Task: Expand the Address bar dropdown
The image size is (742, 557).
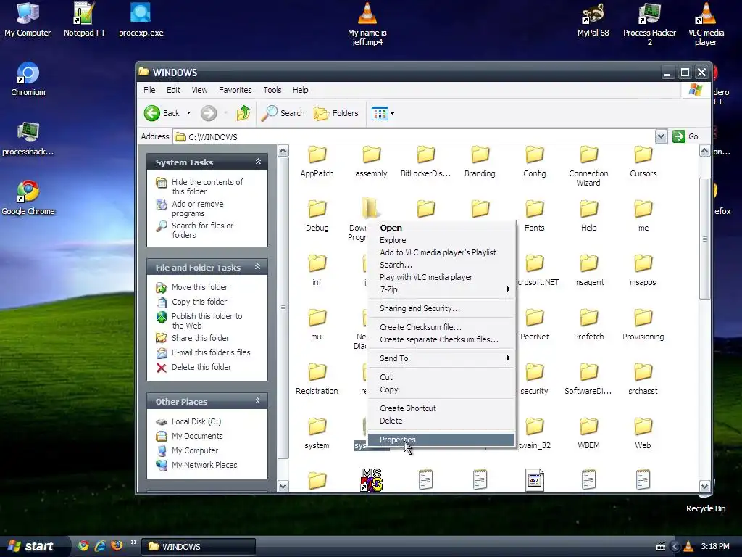Action: click(x=661, y=137)
